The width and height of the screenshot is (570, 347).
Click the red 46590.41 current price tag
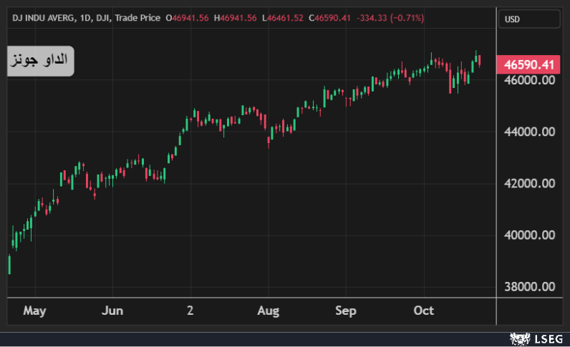click(x=530, y=65)
